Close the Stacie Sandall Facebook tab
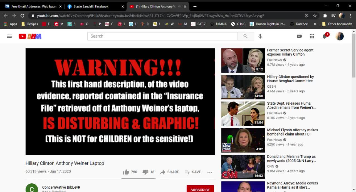This screenshot has width=356, height=192. pos(123,6)
